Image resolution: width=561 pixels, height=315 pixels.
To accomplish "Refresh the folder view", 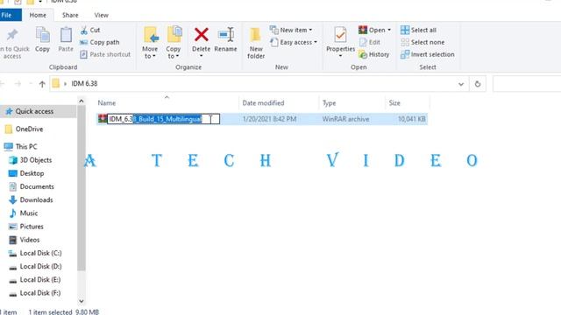I will coord(477,84).
